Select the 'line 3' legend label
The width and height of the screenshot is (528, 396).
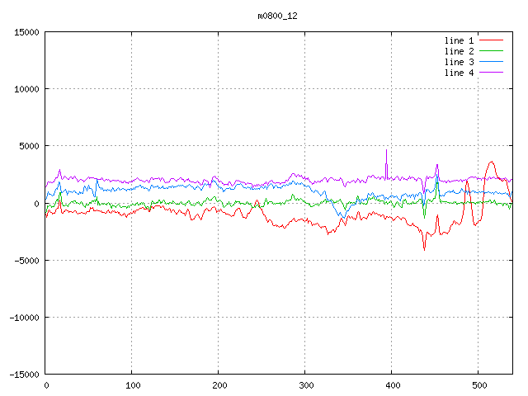(x=459, y=62)
